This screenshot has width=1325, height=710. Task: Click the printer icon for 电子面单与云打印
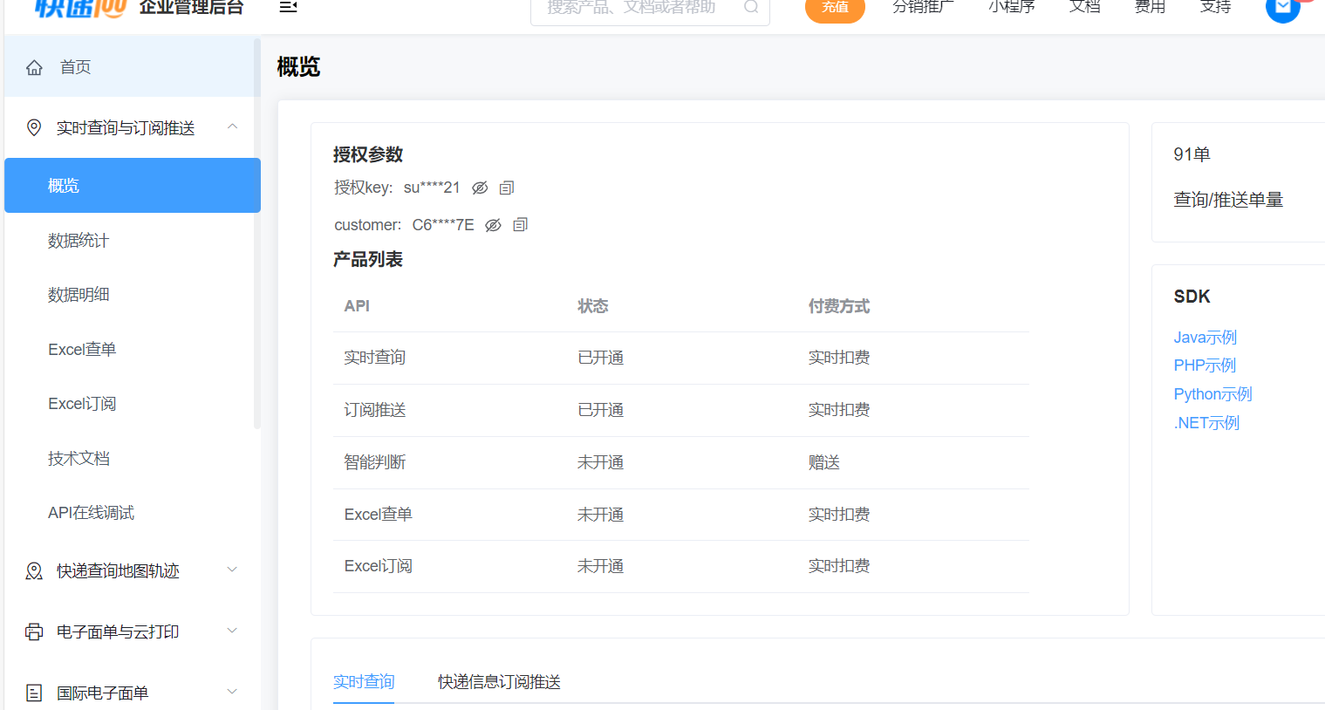point(34,631)
